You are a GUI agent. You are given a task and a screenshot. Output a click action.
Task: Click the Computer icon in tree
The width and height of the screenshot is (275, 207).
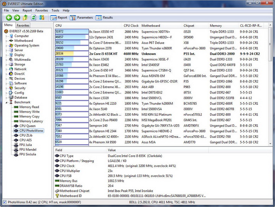[11, 36]
